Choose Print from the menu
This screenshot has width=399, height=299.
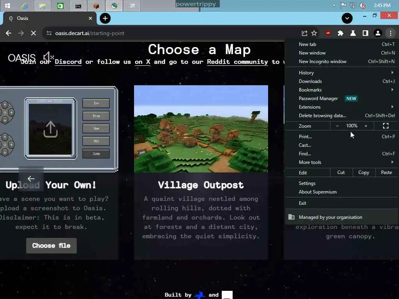point(342,137)
